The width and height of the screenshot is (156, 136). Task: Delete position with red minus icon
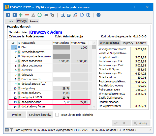[27, 15]
